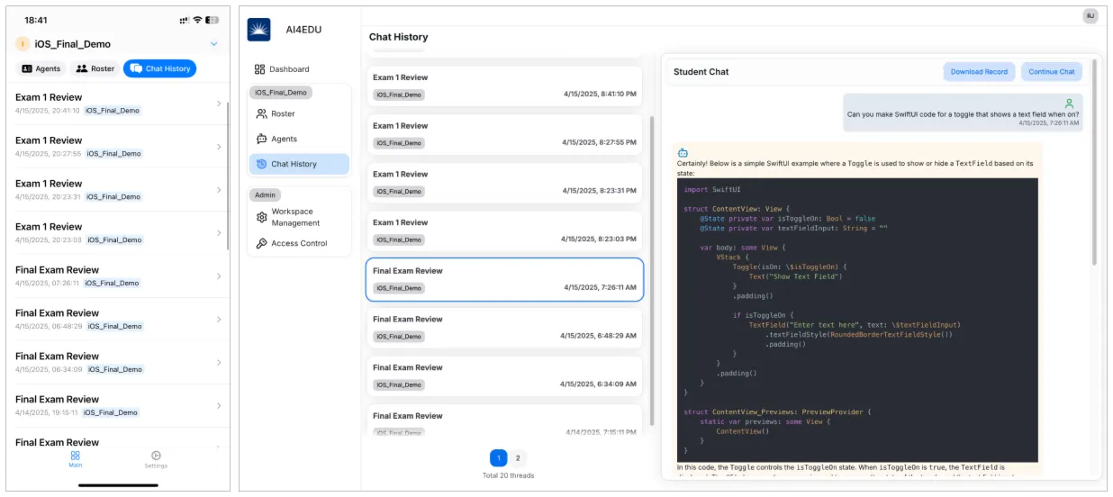Click the Workspace Management gear icon
This screenshot has width=1113, height=497.
(x=262, y=217)
